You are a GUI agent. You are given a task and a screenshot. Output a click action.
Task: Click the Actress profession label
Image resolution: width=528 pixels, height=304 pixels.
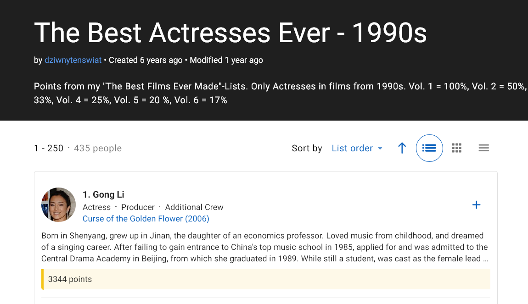96,207
